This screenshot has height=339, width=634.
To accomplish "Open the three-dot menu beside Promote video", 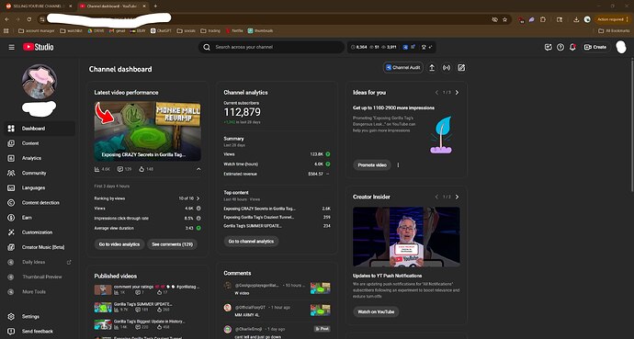I will coord(398,165).
